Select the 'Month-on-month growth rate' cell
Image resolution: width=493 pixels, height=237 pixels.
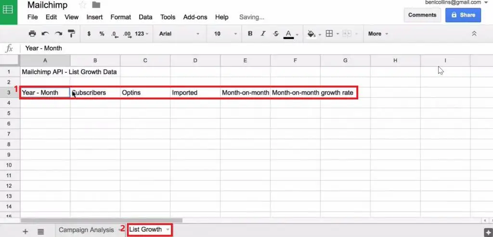(x=295, y=92)
